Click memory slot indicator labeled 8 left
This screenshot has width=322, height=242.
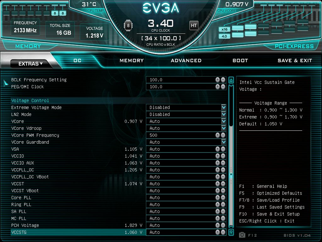[55, 13]
